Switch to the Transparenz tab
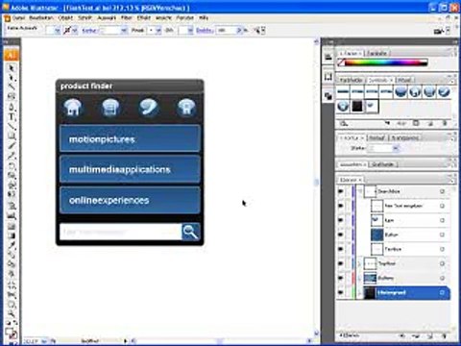This screenshot has width=461, height=346. click(x=405, y=137)
